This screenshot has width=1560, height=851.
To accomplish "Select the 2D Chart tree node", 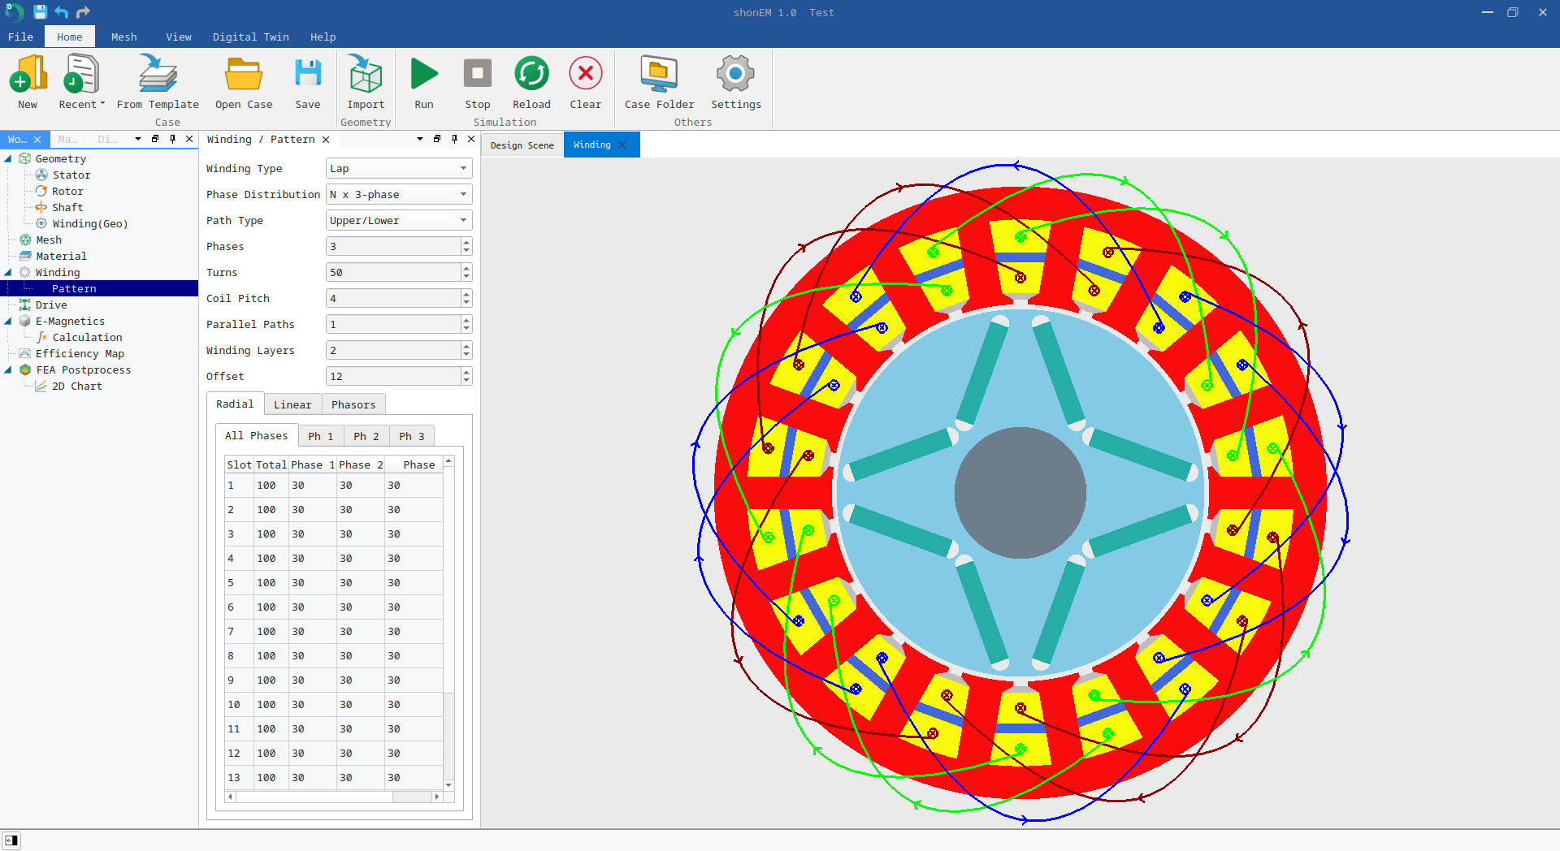I will pyautogui.click(x=77, y=386).
